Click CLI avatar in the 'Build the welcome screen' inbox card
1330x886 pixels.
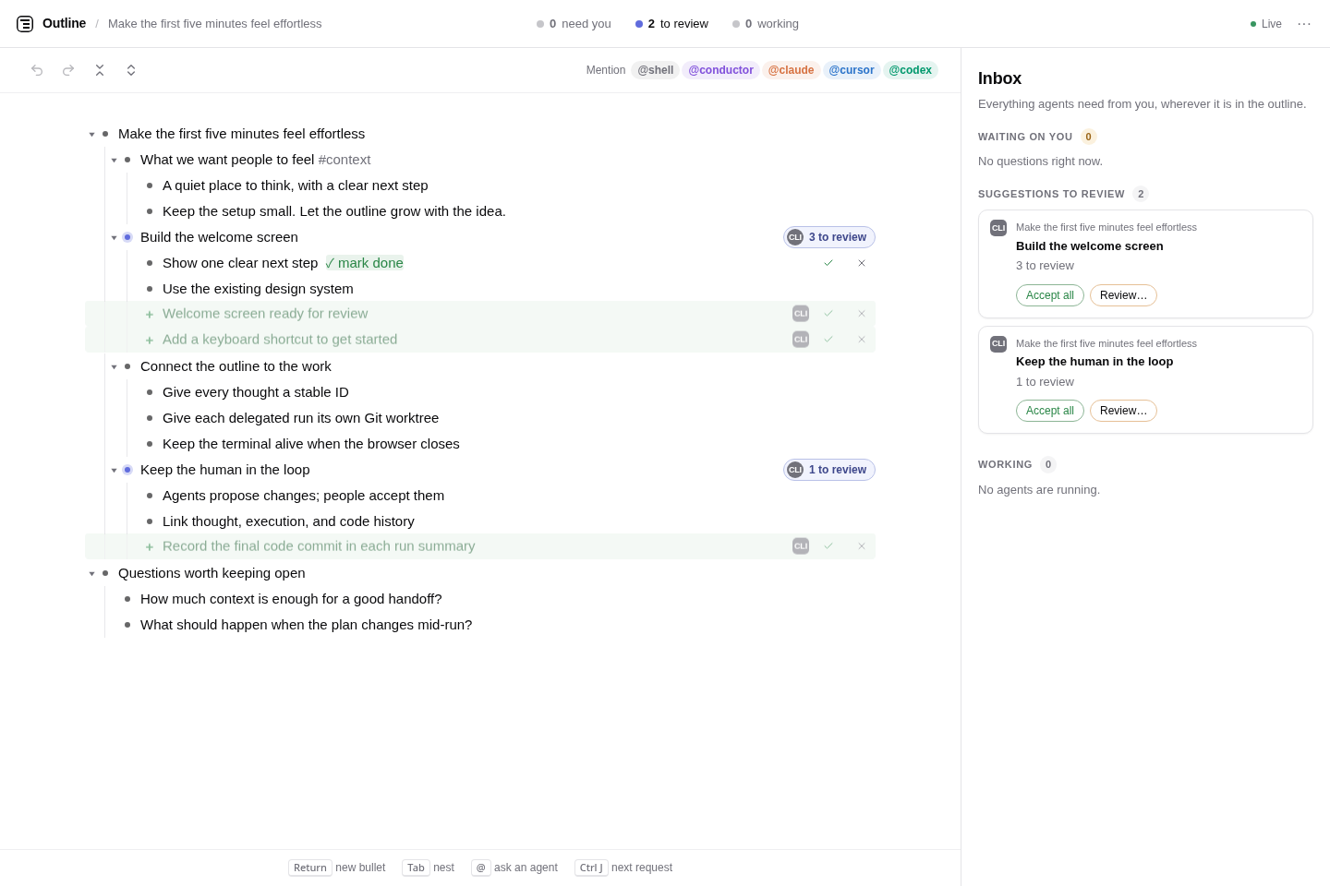(998, 228)
